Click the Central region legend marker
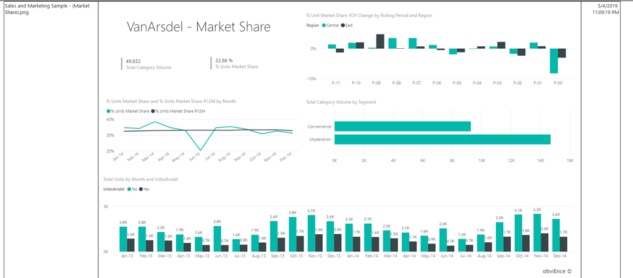 [324, 25]
